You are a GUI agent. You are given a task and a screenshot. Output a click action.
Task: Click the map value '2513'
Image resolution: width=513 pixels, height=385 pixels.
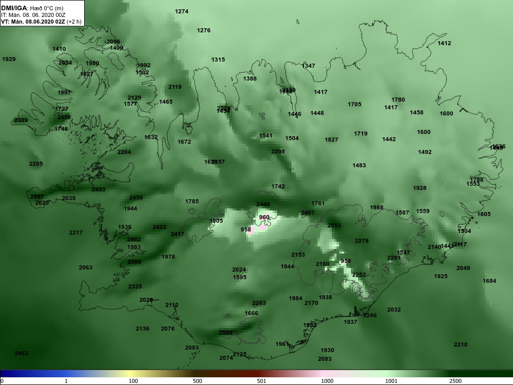(334, 225)
